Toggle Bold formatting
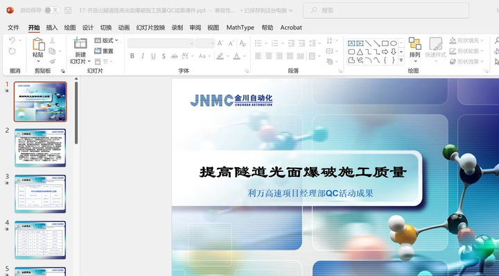 132,56
